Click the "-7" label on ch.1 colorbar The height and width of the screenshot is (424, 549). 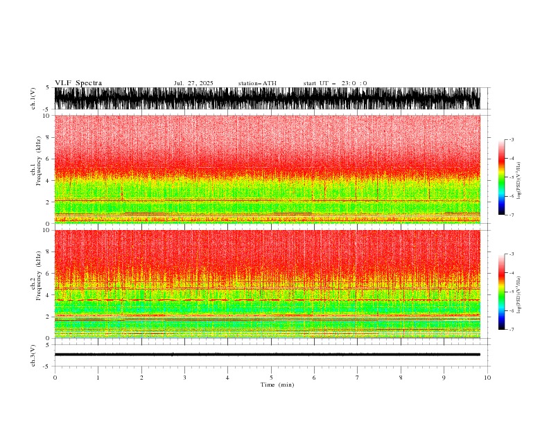512,215
